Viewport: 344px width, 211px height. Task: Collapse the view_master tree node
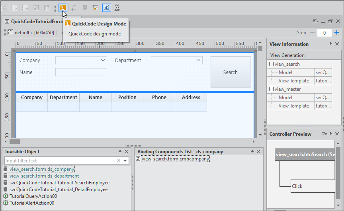[272, 89]
